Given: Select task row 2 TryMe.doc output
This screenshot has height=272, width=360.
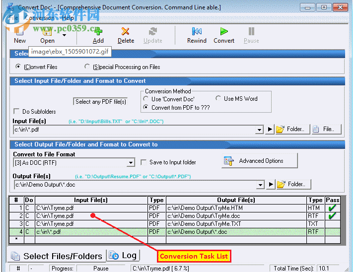Looking at the screenshot, I should pyautogui.click(x=236, y=216).
